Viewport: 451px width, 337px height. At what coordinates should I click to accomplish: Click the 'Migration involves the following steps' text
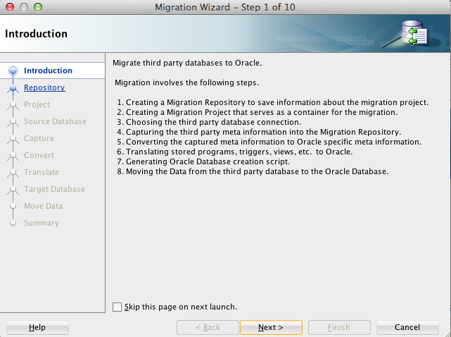click(x=186, y=82)
